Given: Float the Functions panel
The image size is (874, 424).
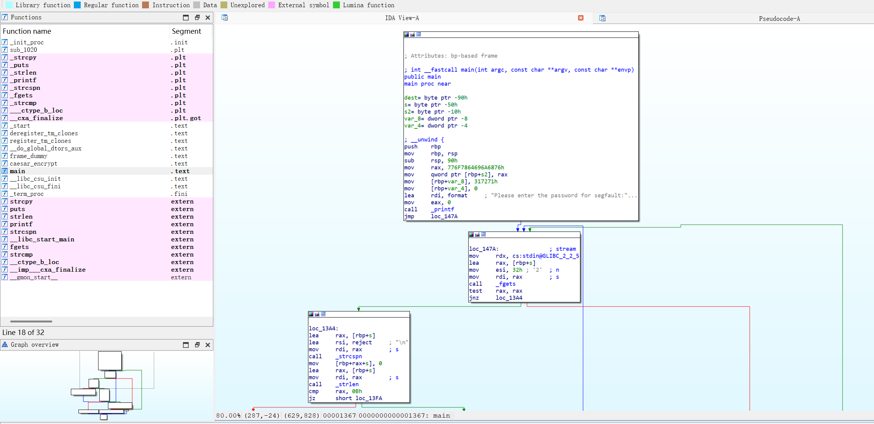Looking at the screenshot, I should [x=197, y=17].
